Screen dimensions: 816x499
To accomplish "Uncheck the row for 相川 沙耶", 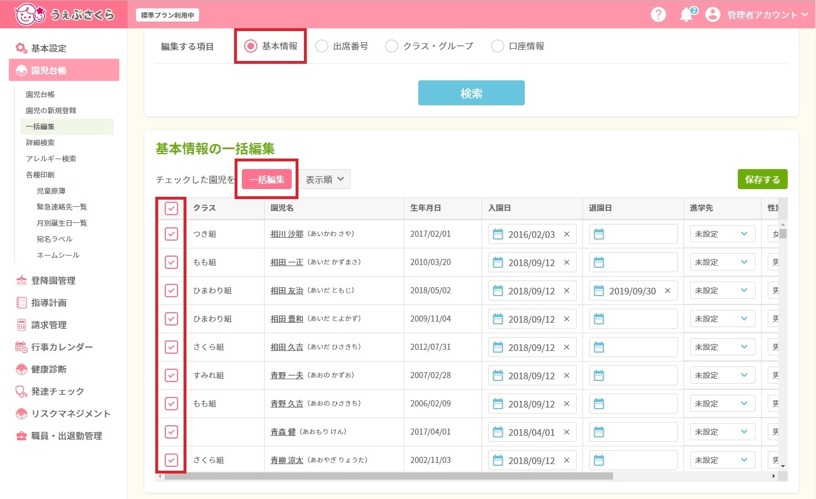I will click(171, 234).
